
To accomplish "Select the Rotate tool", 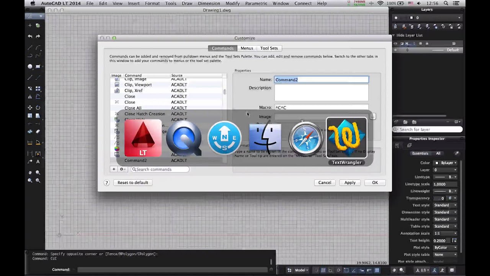I will click(x=38, y=108).
